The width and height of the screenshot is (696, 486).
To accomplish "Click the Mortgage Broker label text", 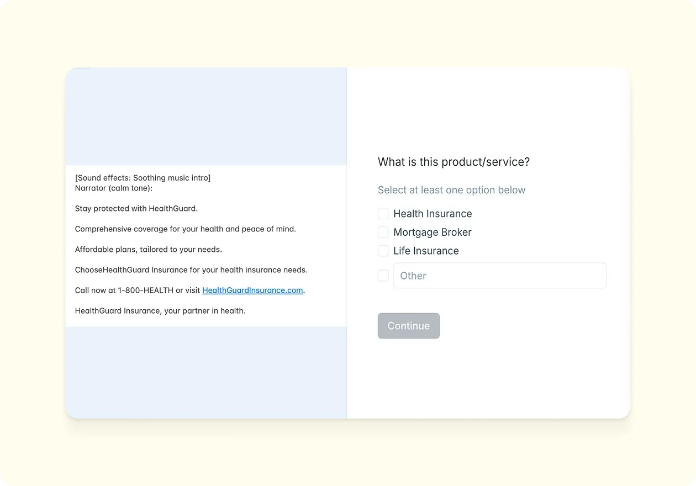I will pos(432,232).
